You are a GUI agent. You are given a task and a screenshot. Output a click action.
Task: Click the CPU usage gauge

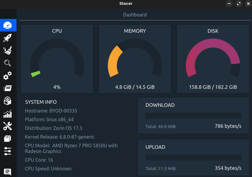[x=57, y=60]
